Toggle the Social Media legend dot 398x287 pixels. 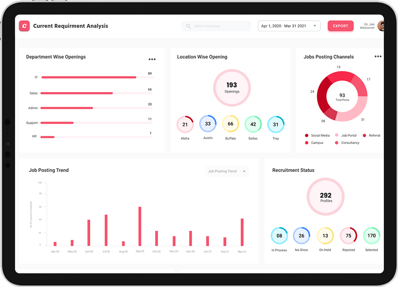pyautogui.click(x=306, y=136)
